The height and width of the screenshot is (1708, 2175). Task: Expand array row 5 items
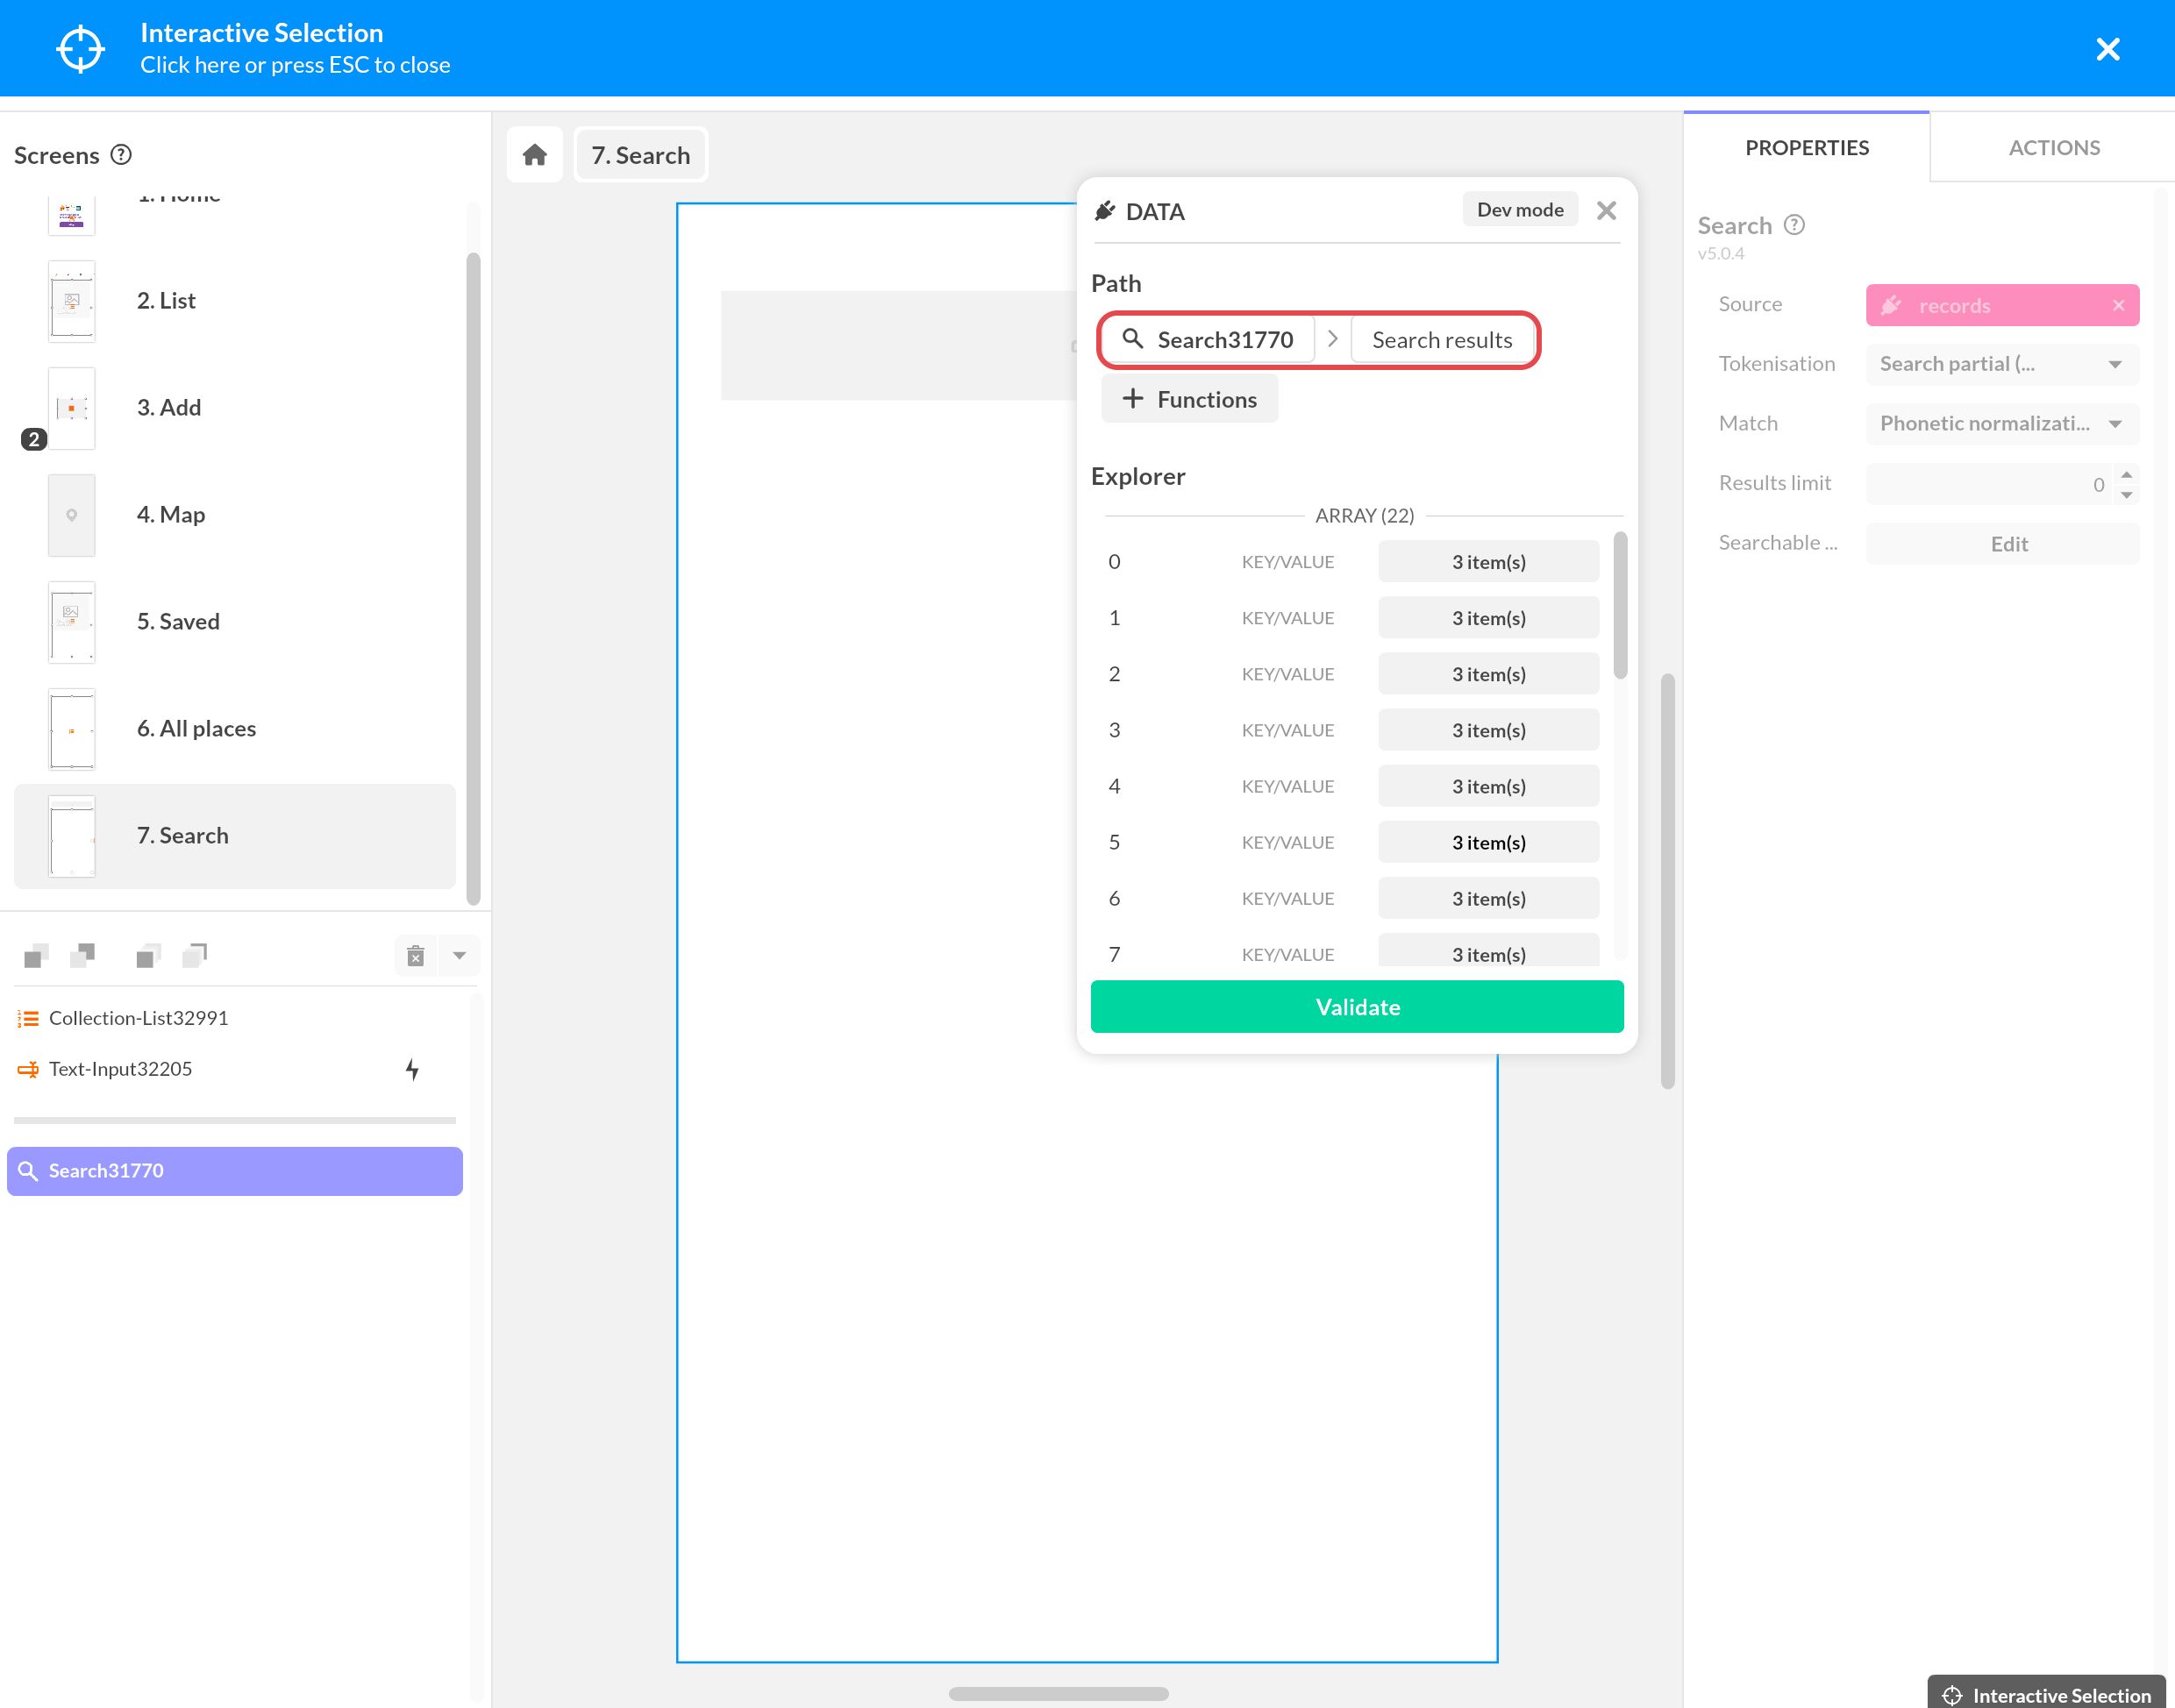(1488, 842)
